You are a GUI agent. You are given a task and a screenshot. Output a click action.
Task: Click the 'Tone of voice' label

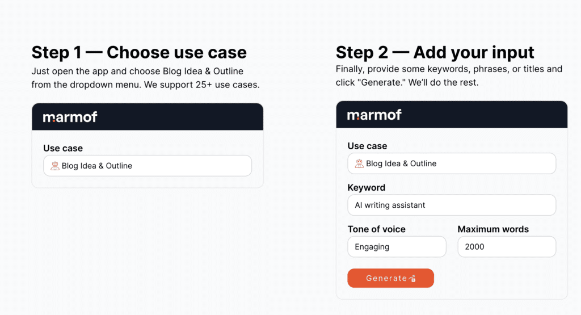pyautogui.click(x=377, y=229)
